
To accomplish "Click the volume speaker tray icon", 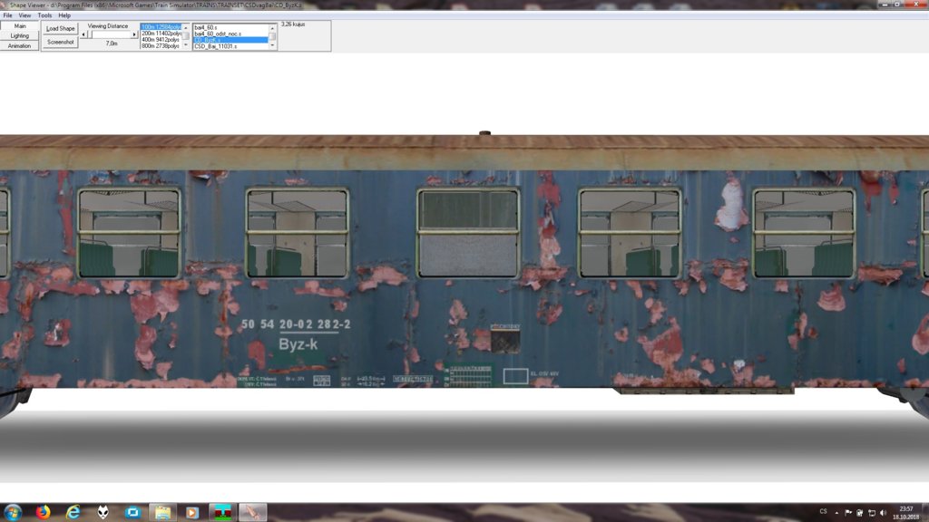I will (883, 513).
